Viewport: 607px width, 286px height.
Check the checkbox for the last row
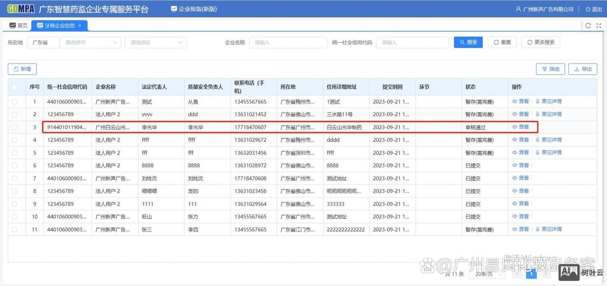tap(14, 229)
